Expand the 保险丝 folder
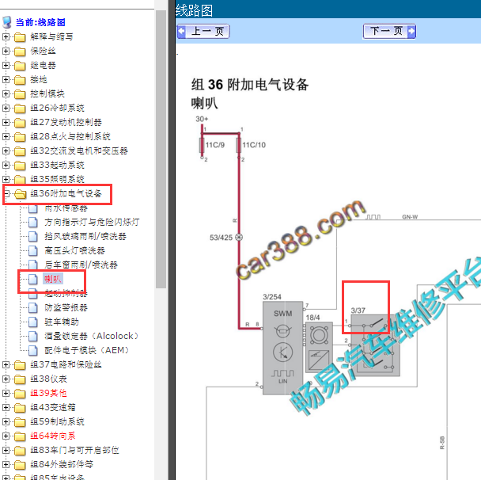The width and height of the screenshot is (481, 480). pyautogui.click(x=6, y=51)
